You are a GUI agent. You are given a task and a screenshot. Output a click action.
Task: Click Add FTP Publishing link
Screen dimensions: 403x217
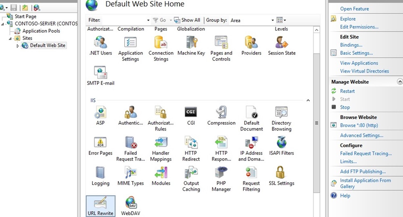click(363, 172)
